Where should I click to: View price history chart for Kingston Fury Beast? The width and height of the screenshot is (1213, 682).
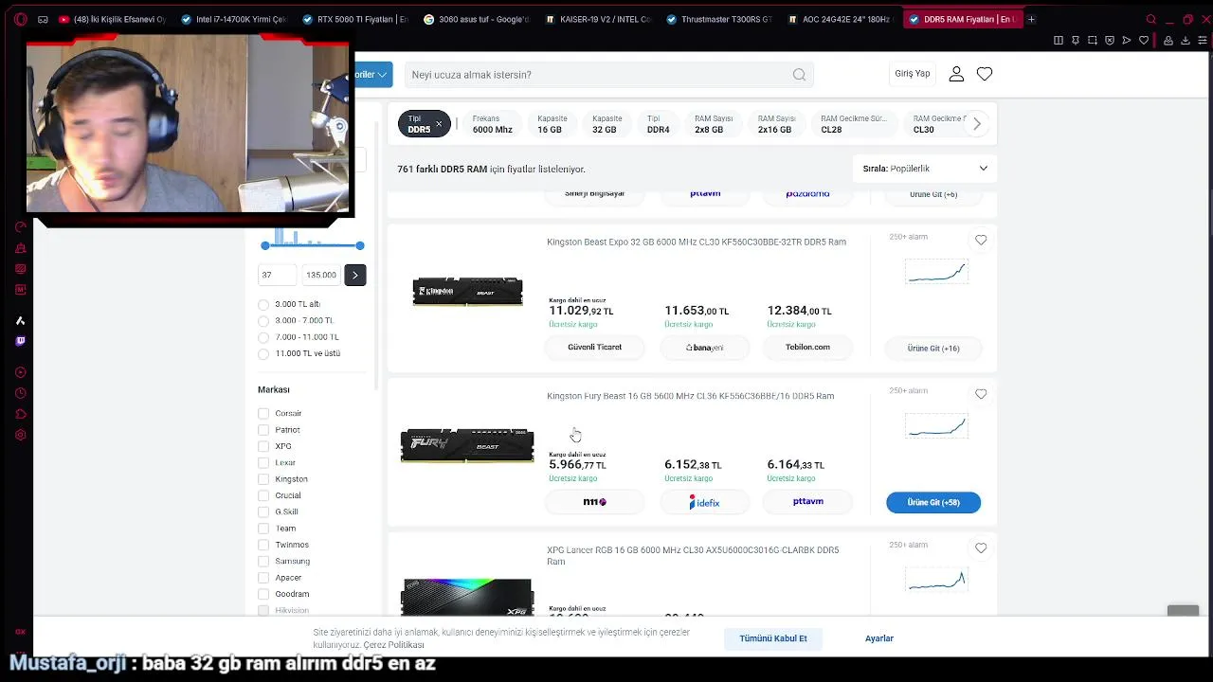[935, 426]
